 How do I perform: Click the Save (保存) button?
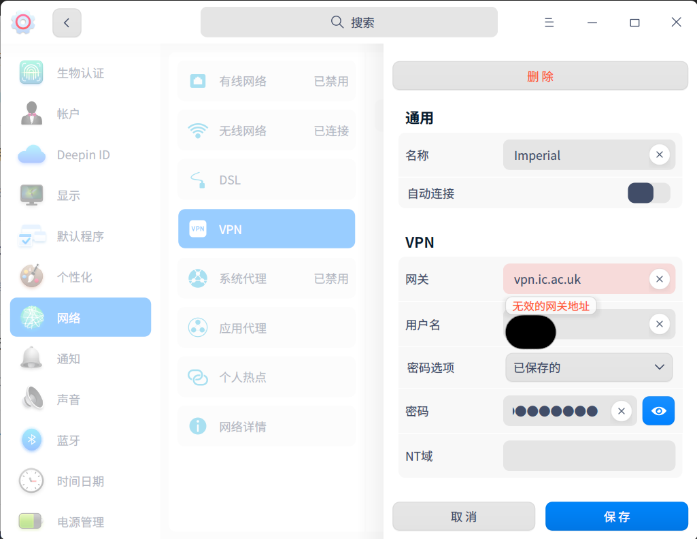(x=617, y=517)
